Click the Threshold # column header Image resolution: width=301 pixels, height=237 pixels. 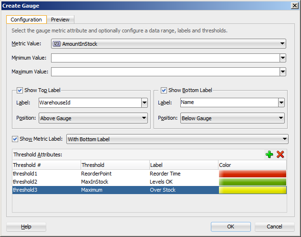point(46,165)
